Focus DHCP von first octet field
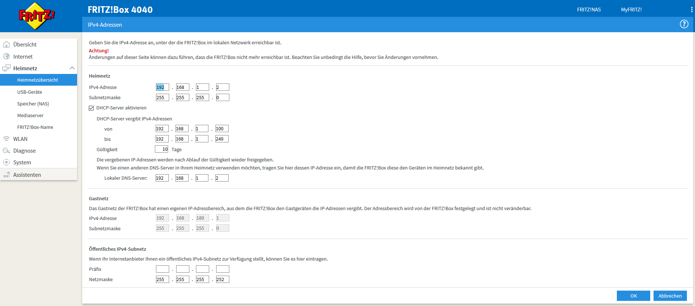Screen dimensions: 695x306 click(x=162, y=128)
